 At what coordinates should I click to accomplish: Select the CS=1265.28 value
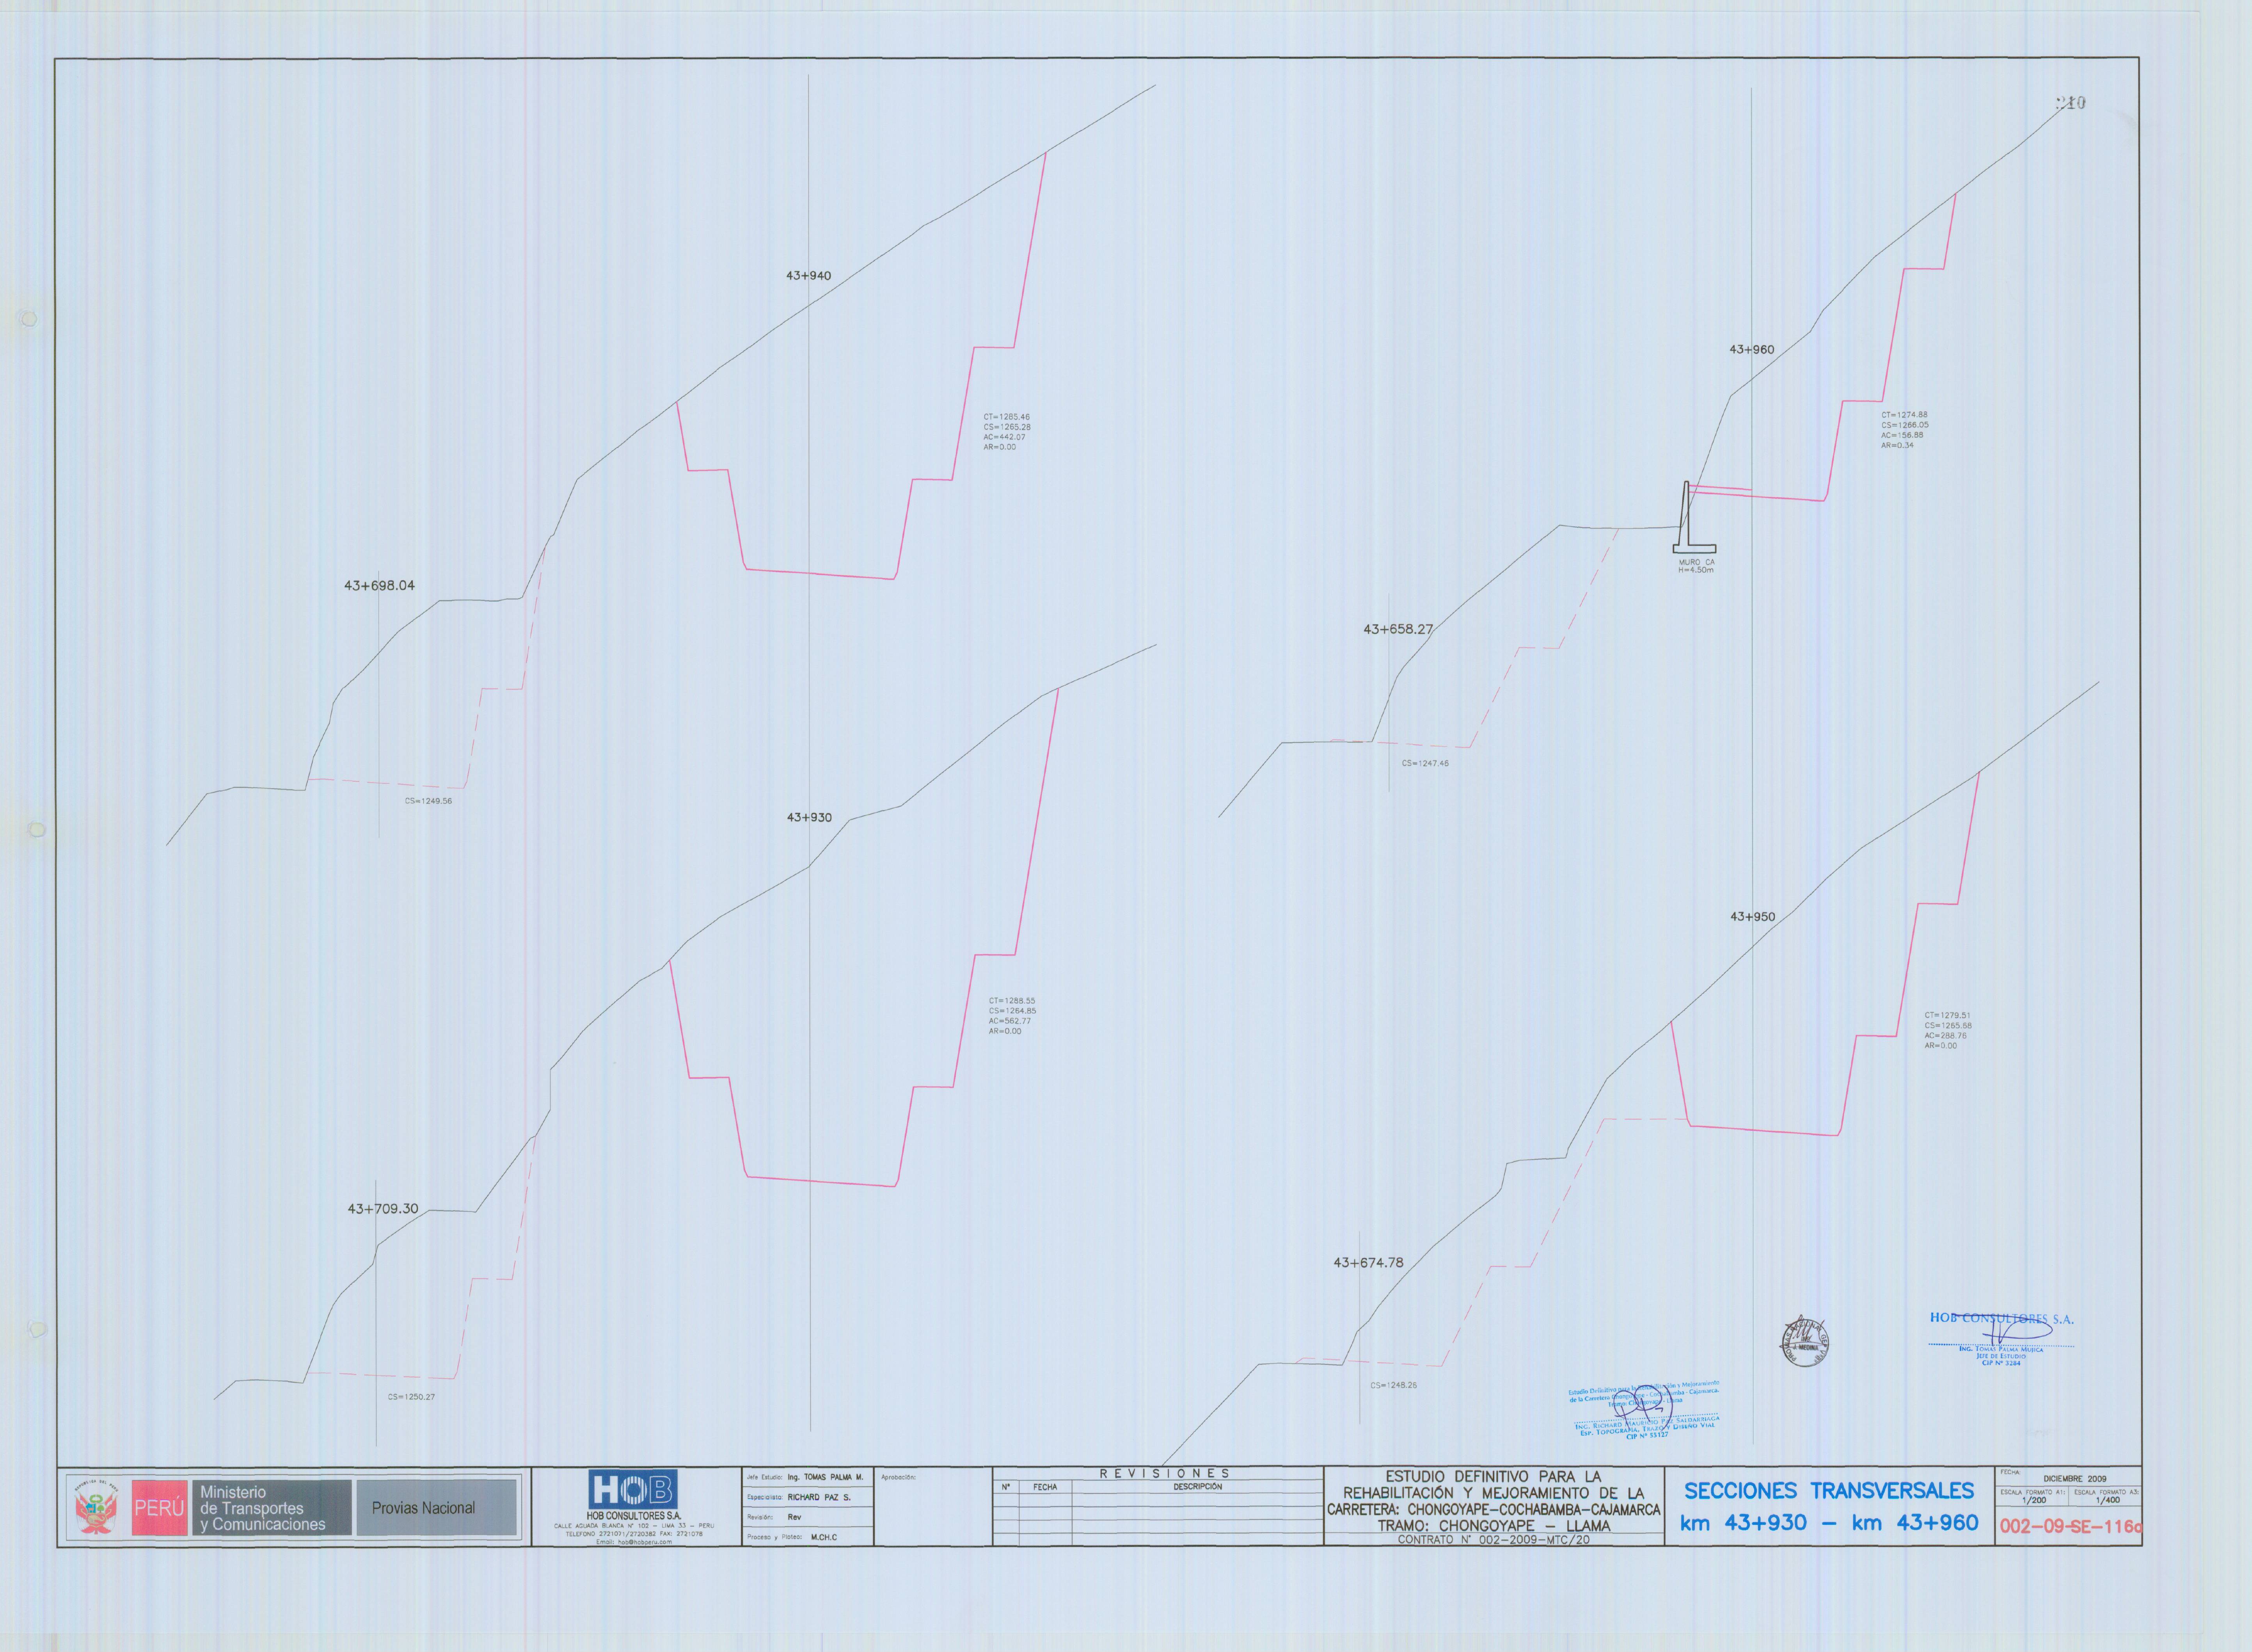[x=1007, y=427]
